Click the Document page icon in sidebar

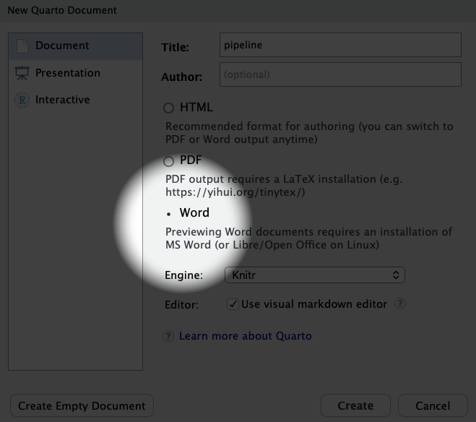22,46
